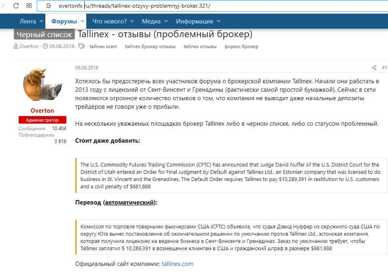Open thread author Overton link in header
Screen dimensions: 388x272
tap(29, 46)
